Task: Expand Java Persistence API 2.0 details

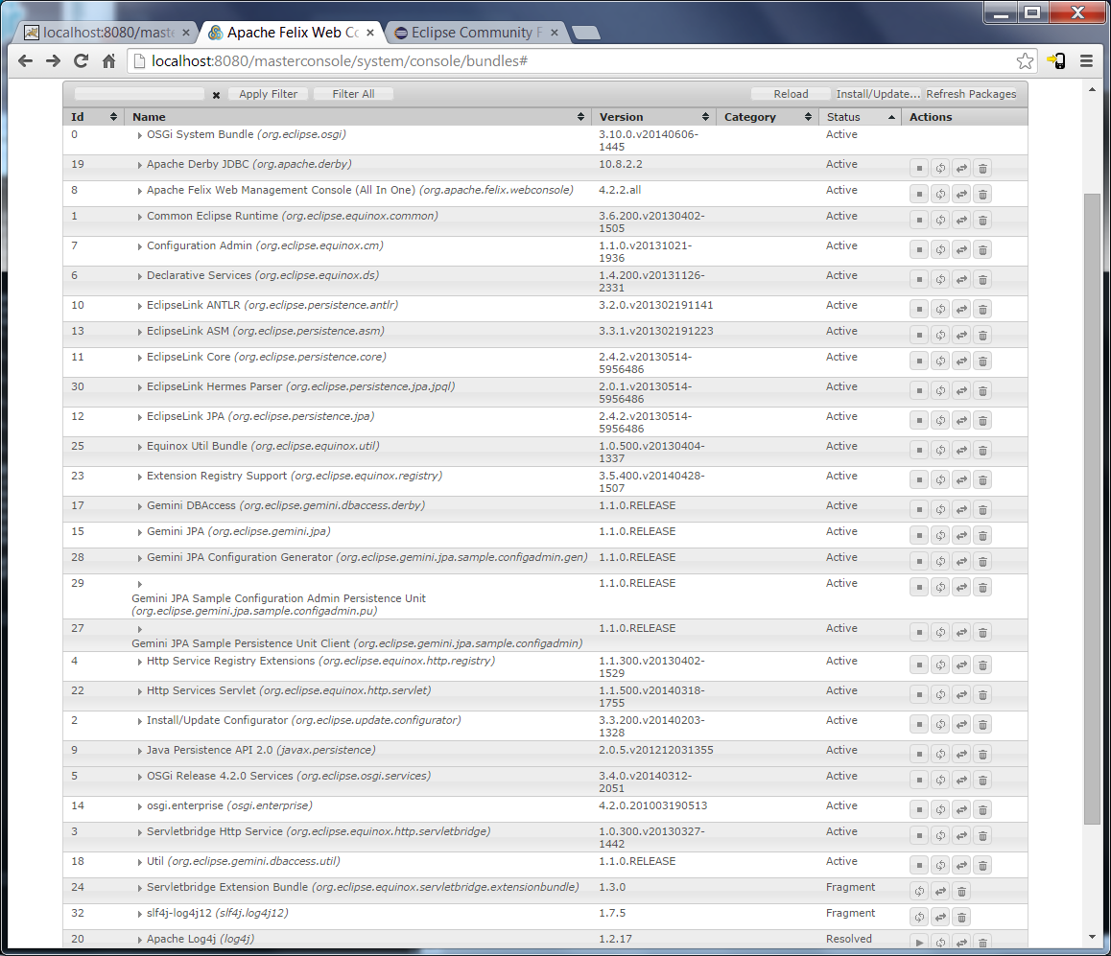Action: [x=139, y=751]
